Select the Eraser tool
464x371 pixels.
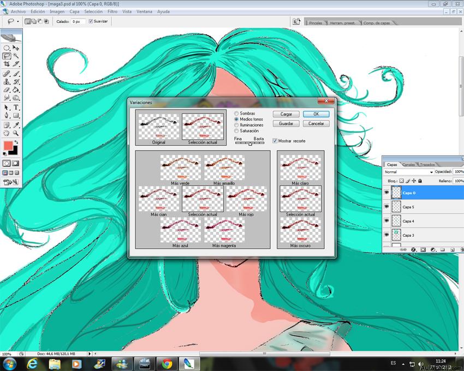pyautogui.click(x=7, y=89)
